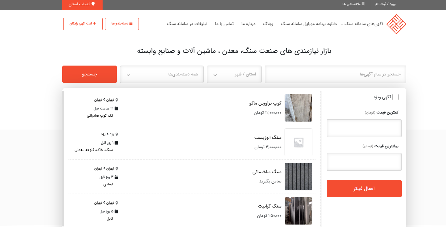
Task: Open the وبلاگ menu item
Action: (268, 24)
